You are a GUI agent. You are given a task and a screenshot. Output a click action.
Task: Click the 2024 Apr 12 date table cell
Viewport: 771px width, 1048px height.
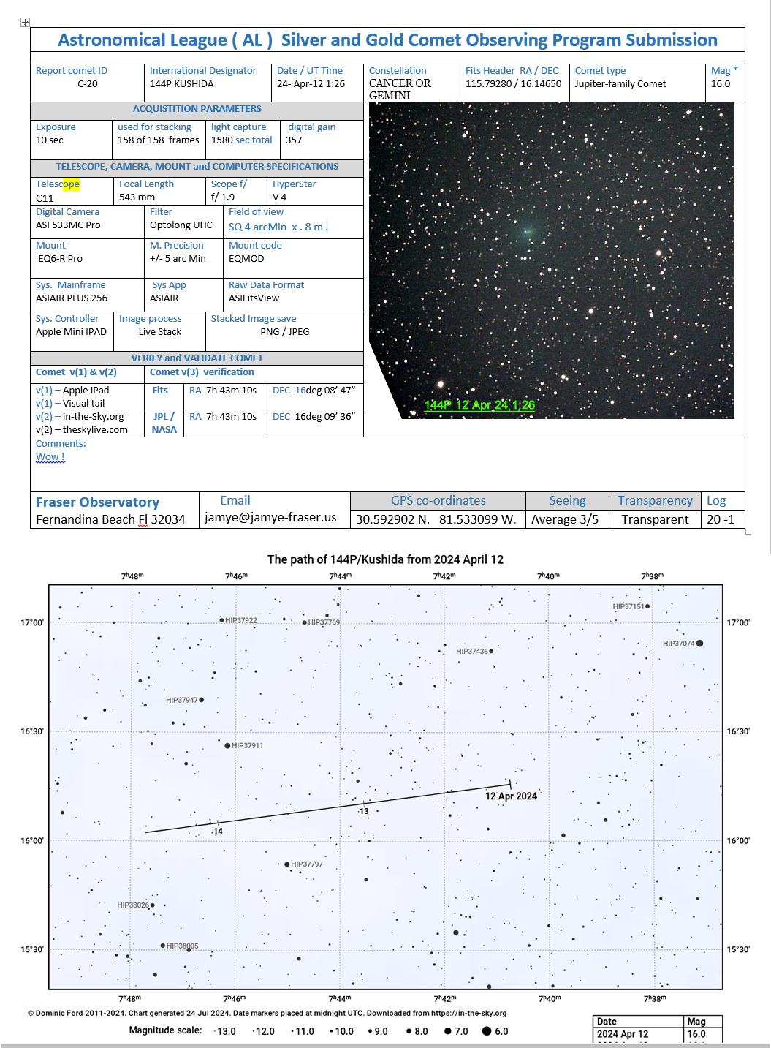pos(623,1034)
